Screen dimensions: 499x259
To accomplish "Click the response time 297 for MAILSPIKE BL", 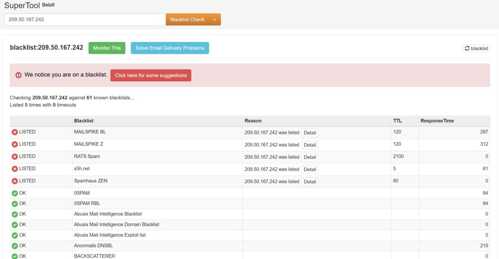I will point(484,132).
